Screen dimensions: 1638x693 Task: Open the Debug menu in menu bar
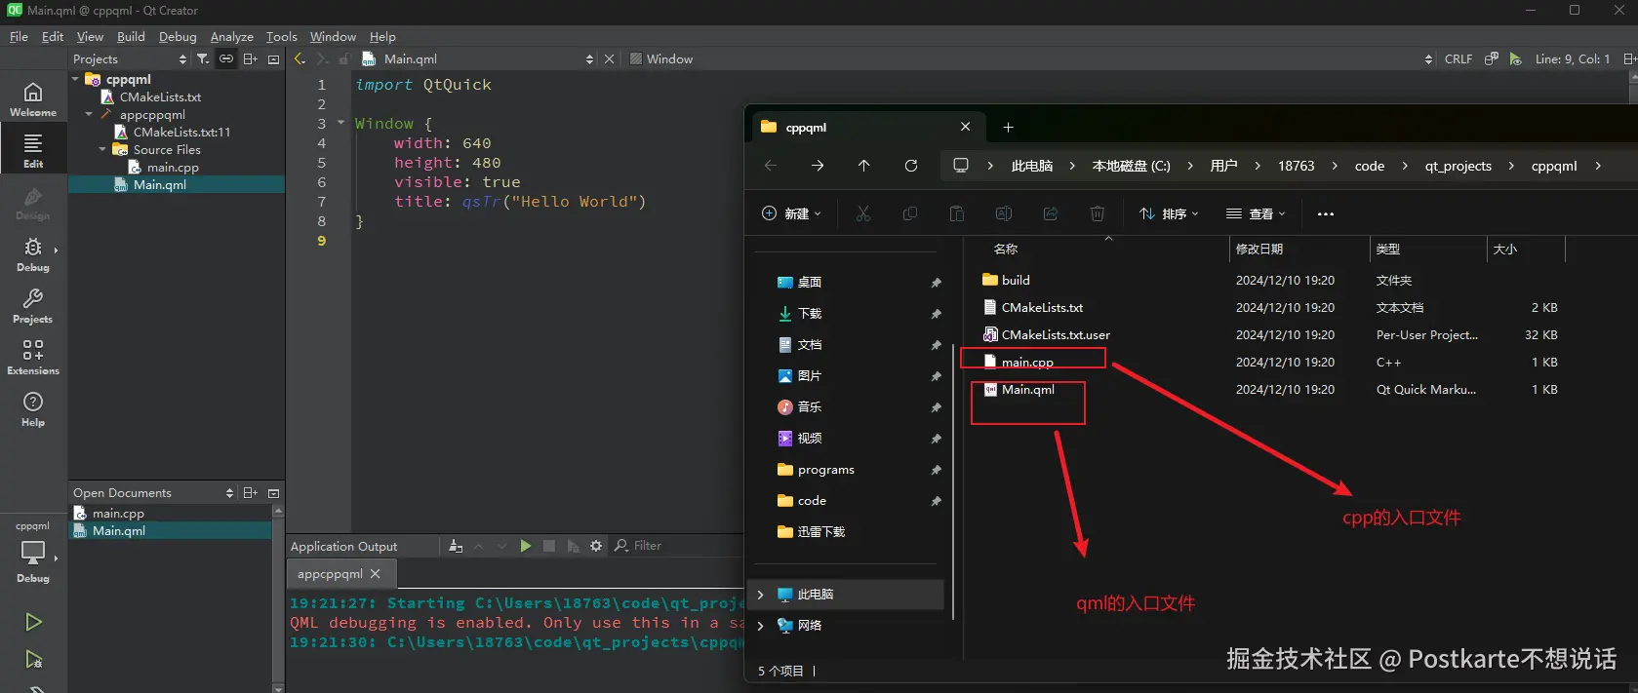(x=178, y=36)
